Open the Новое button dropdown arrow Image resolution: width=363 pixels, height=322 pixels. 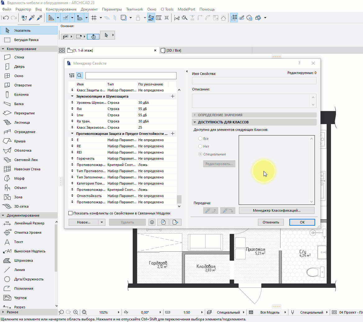coord(102,222)
